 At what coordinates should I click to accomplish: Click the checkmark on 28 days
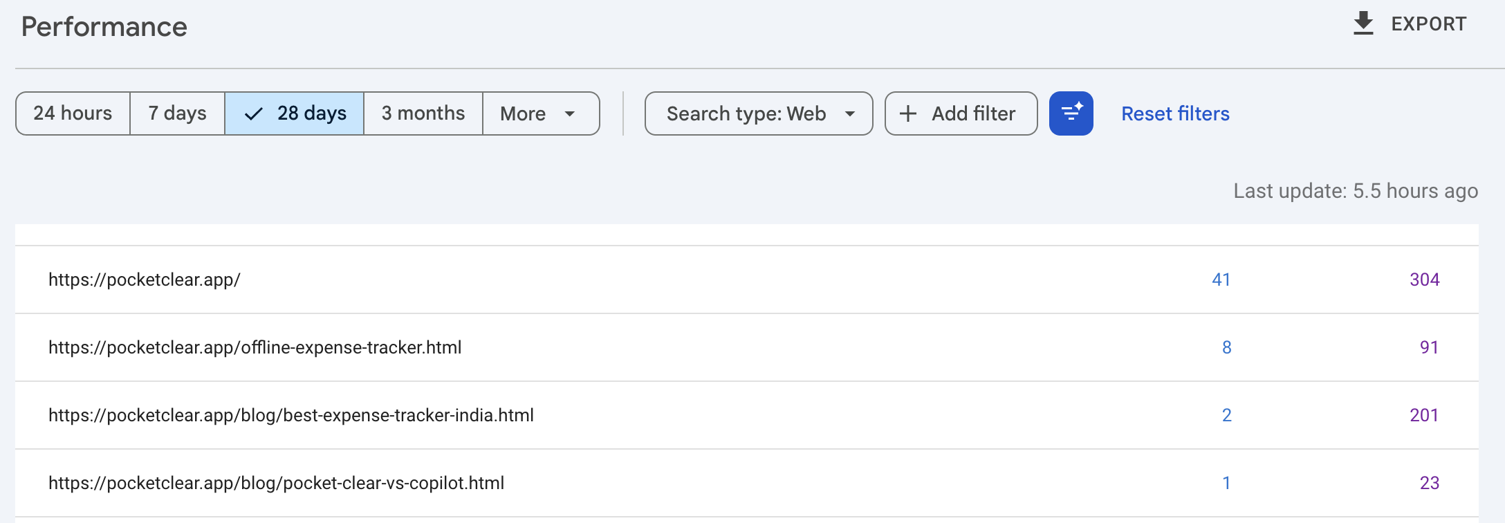coord(254,113)
